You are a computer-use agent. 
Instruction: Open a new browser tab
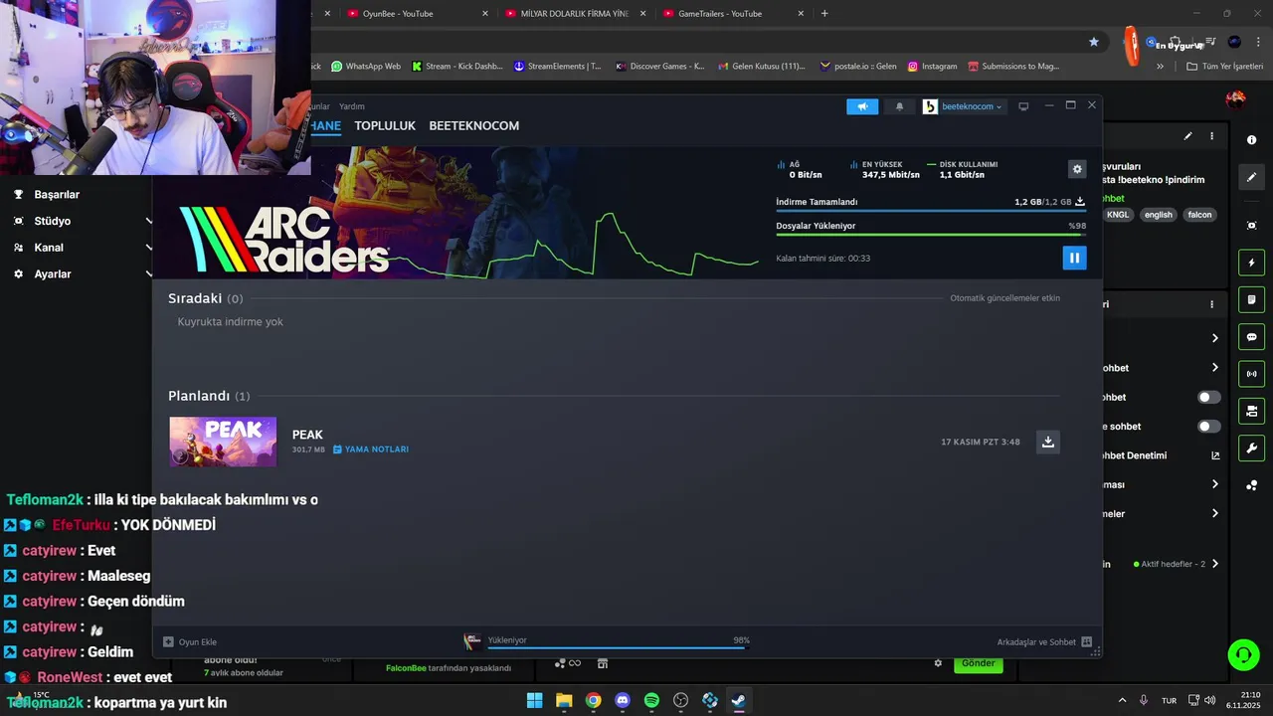824,14
